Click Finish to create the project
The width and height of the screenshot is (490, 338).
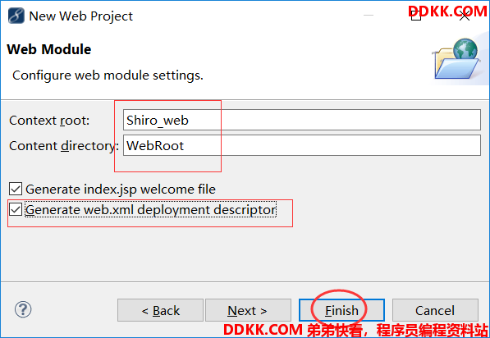[x=341, y=310]
